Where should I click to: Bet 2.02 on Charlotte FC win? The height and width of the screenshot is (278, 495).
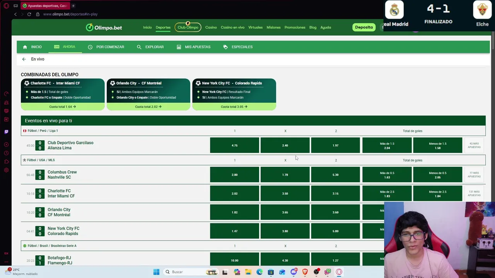tap(234, 193)
